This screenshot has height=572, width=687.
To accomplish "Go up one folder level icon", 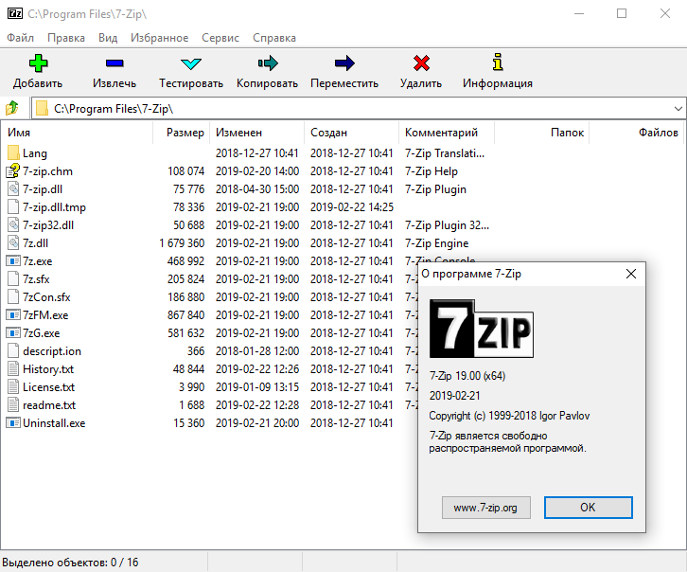I will tap(12, 108).
